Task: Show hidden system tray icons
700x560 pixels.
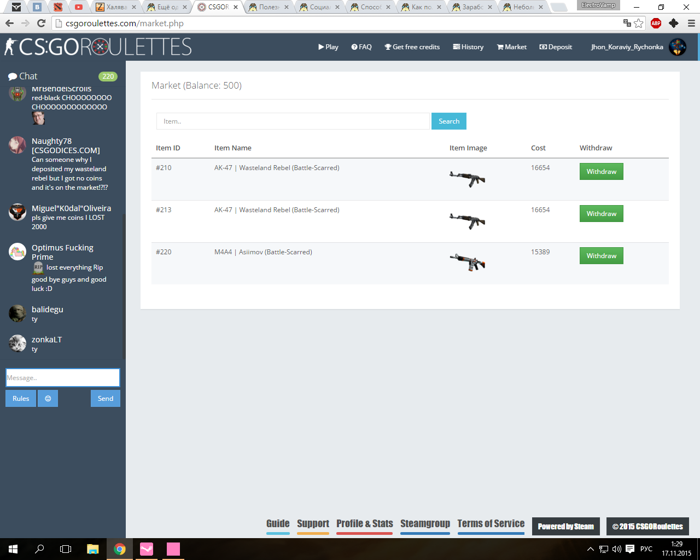Action: (591, 549)
